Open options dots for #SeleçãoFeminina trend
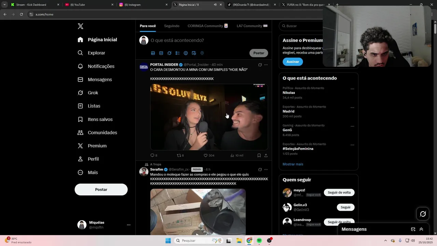The image size is (437, 246). click(x=352, y=145)
